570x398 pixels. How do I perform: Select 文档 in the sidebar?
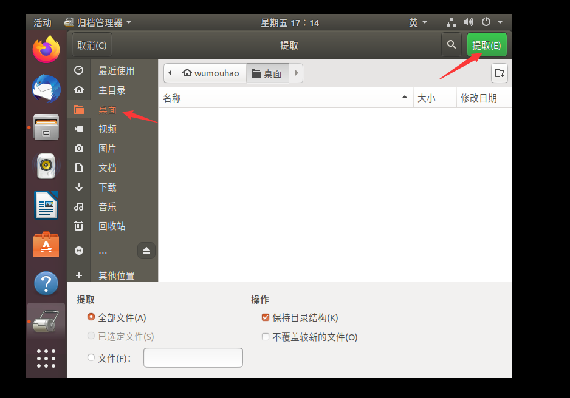click(x=112, y=167)
